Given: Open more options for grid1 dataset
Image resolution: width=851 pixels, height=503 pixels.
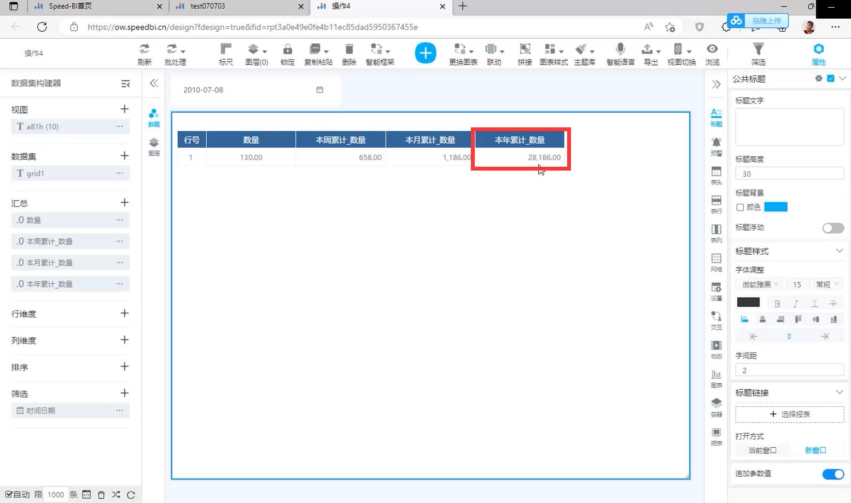Looking at the screenshot, I should [x=119, y=173].
